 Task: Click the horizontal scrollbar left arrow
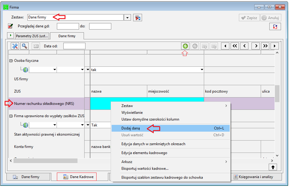(11, 161)
